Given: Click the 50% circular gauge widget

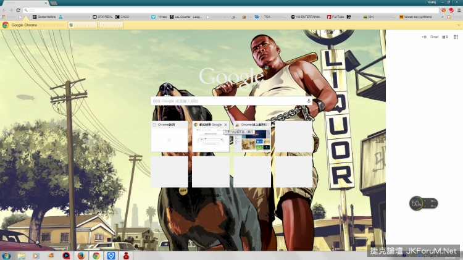Looking at the screenshot, I should [x=417, y=203].
